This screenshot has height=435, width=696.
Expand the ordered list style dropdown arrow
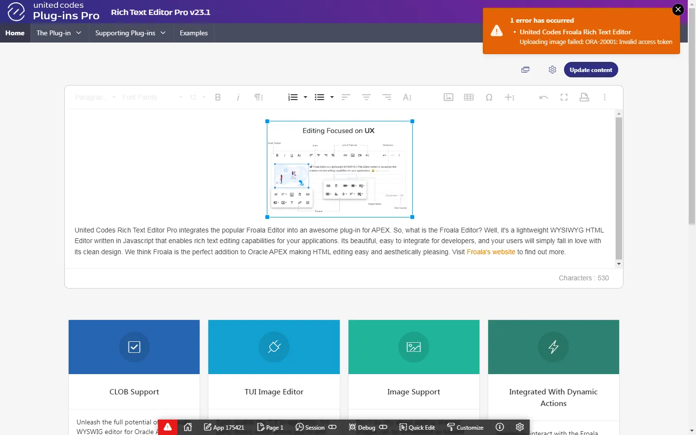click(x=305, y=97)
